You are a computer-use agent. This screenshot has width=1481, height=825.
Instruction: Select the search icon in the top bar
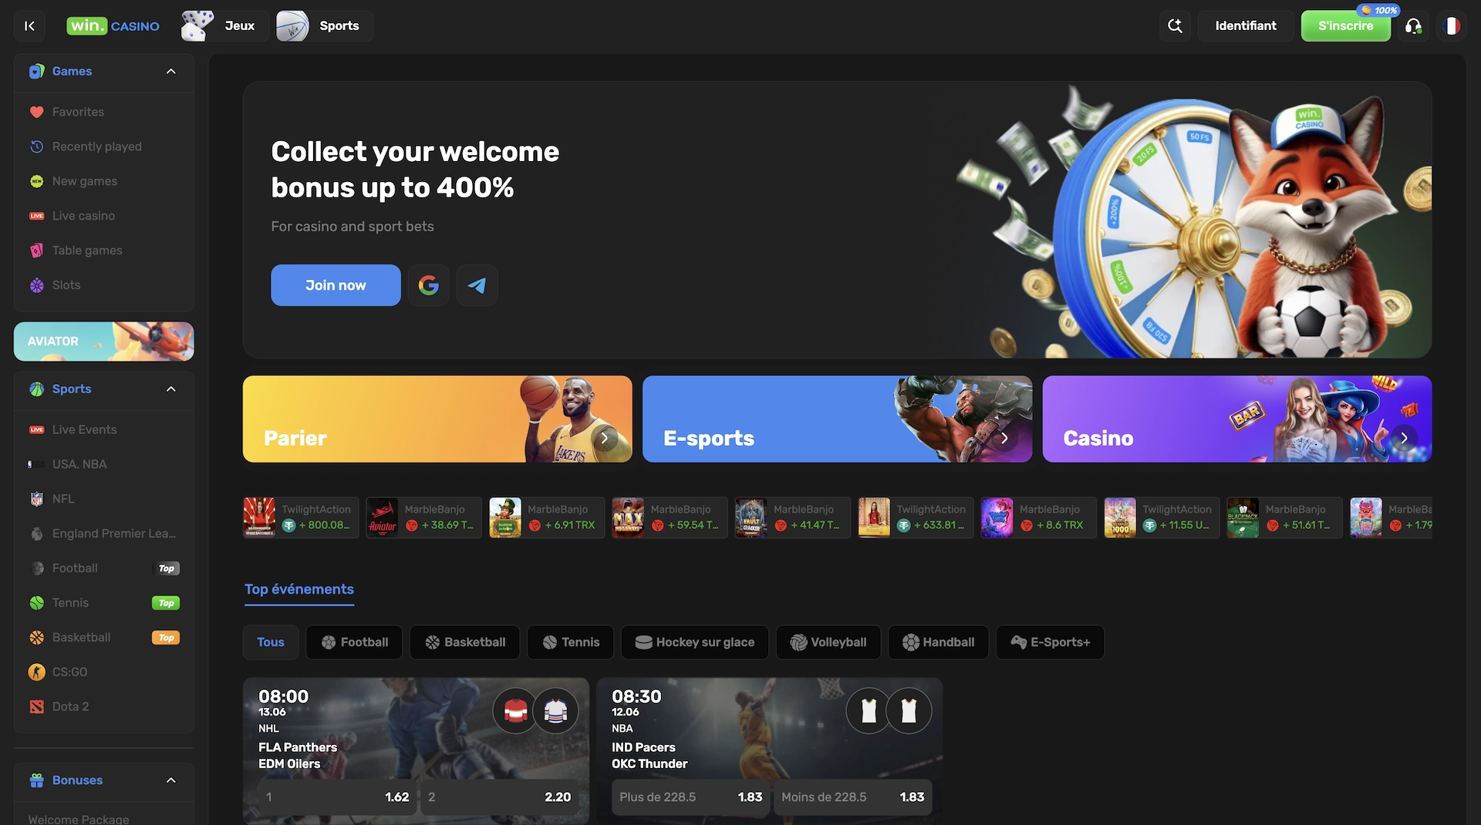(1175, 25)
